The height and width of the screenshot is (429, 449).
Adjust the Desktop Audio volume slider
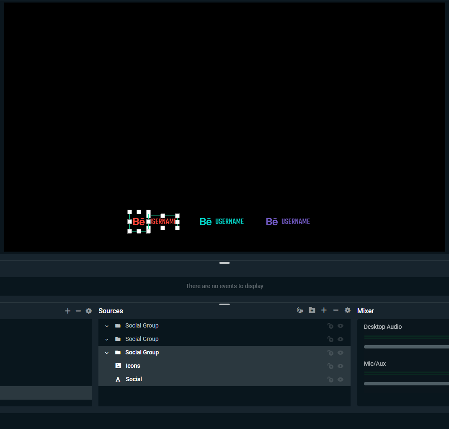pyautogui.click(x=406, y=347)
